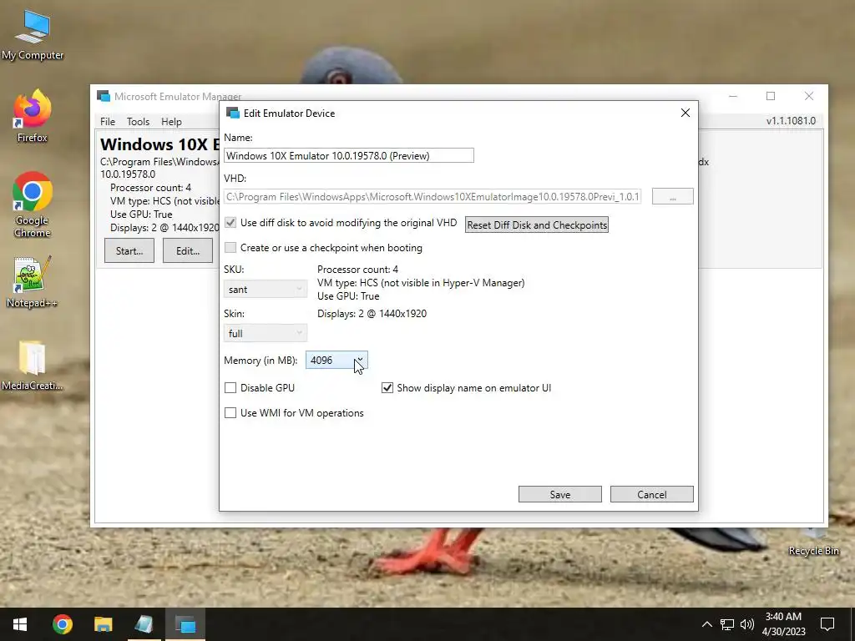Open File Explorer from the taskbar
This screenshot has width=855, height=641.
(103, 624)
